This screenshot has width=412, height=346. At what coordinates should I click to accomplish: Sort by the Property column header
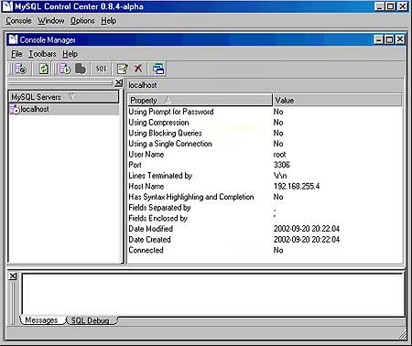tap(201, 100)
